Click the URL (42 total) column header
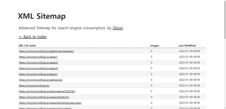This screenshot has width=226, height=109. [27, 46]
